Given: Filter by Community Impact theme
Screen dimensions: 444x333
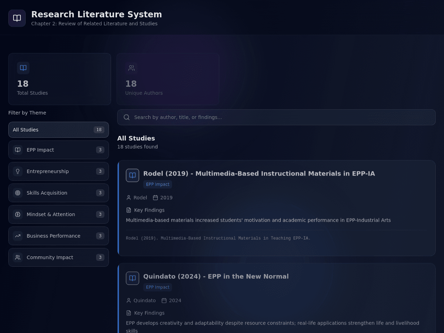Looking at the screenshot, I should point(59,257).
